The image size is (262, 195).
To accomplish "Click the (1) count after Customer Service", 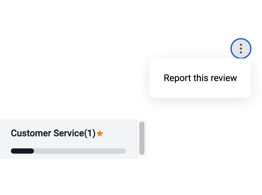I will pyautogui.click(x=90, y=133).
